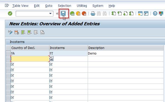Open the Help question mark icon
Screen dimensions: 165x102
pos(155,13)
